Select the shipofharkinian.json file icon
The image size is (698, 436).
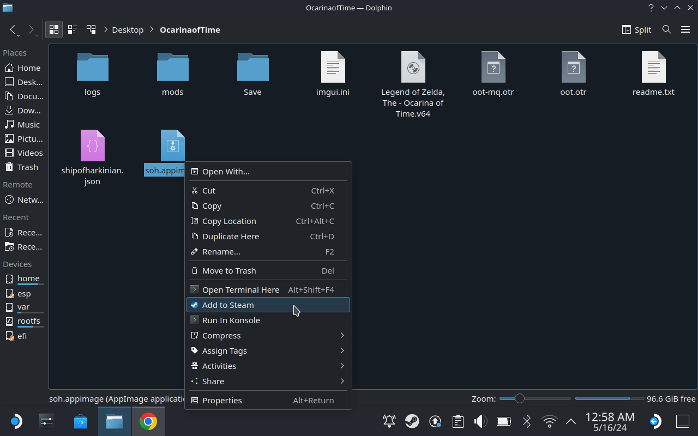(92, 146)
